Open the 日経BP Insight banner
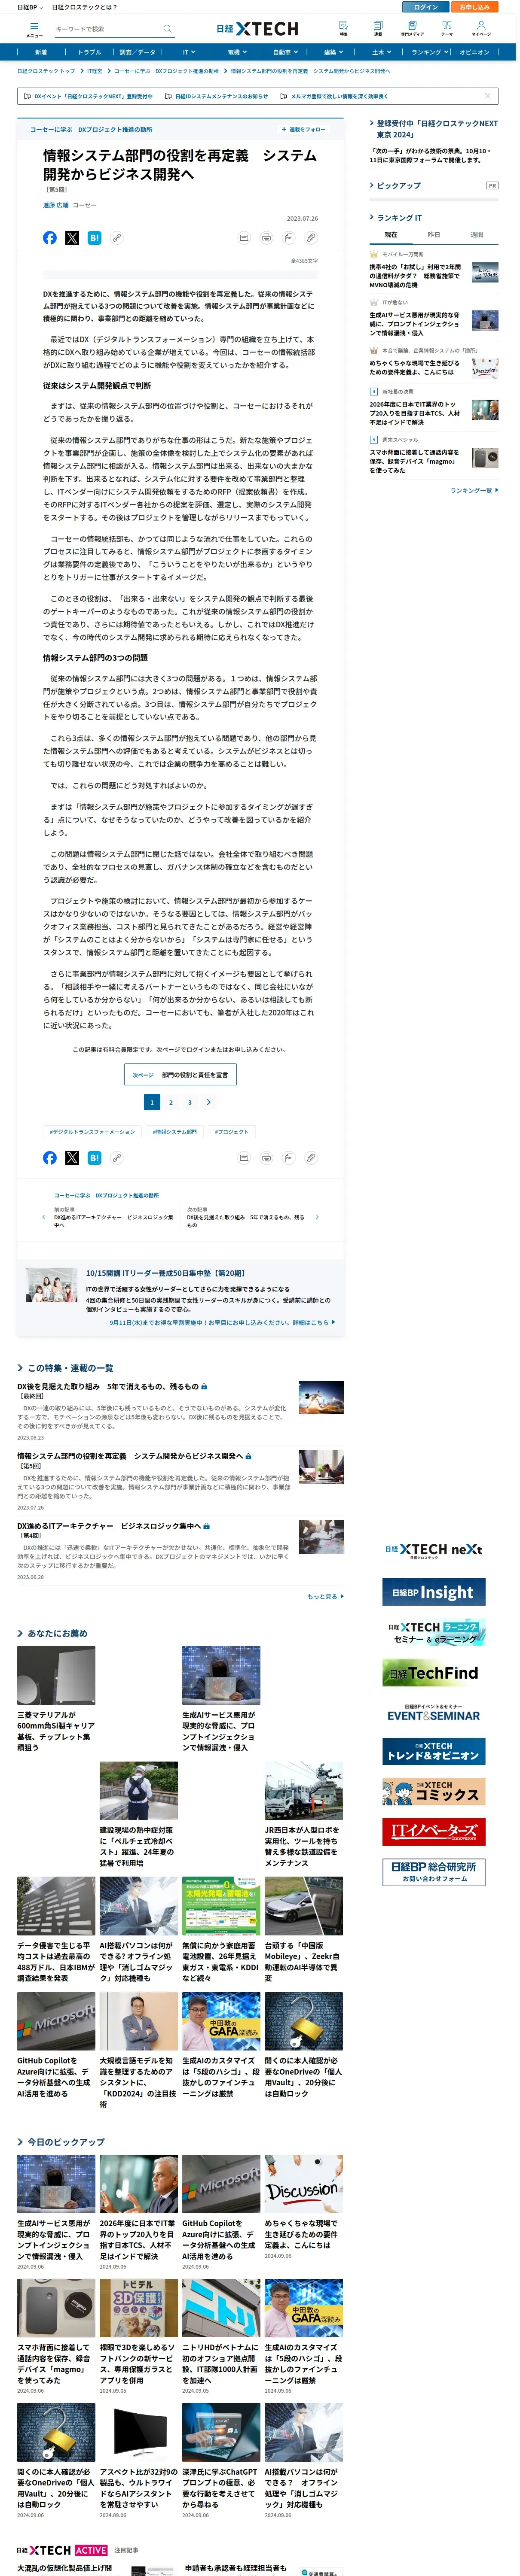 tap(434, 1592)
